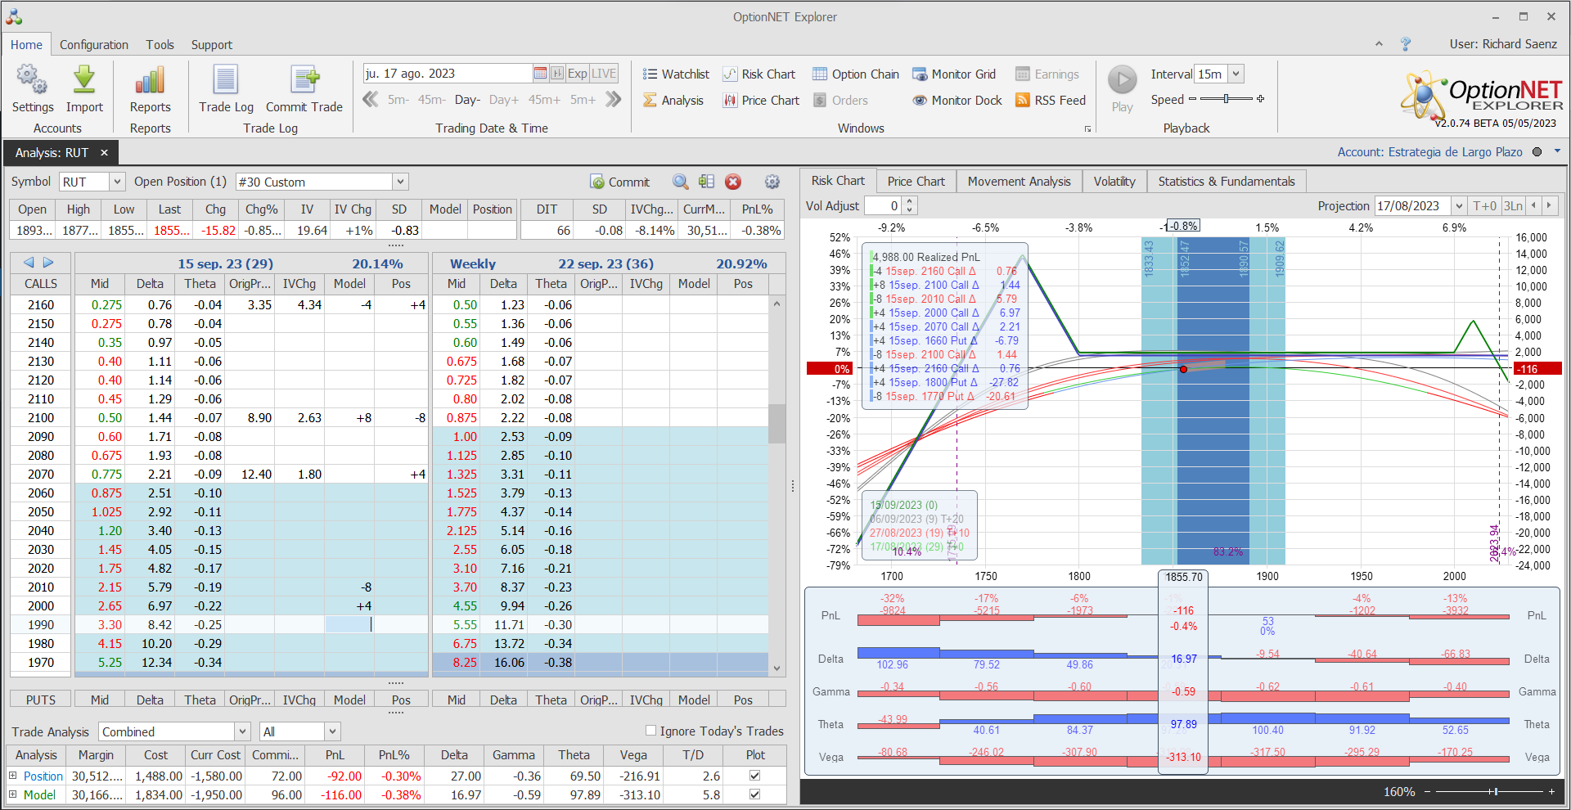Open the Monitor Dock window

957,101
